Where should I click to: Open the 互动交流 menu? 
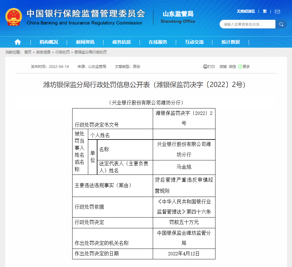coord(194,42)
